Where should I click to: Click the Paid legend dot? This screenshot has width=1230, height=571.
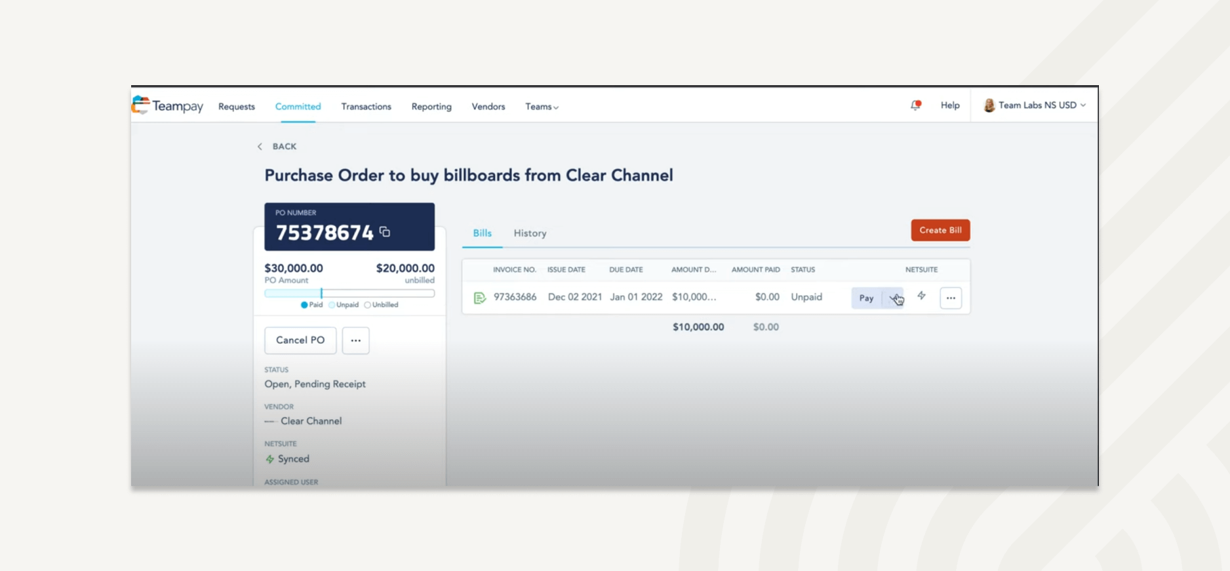pyautogui.click(x=304, y=305)
